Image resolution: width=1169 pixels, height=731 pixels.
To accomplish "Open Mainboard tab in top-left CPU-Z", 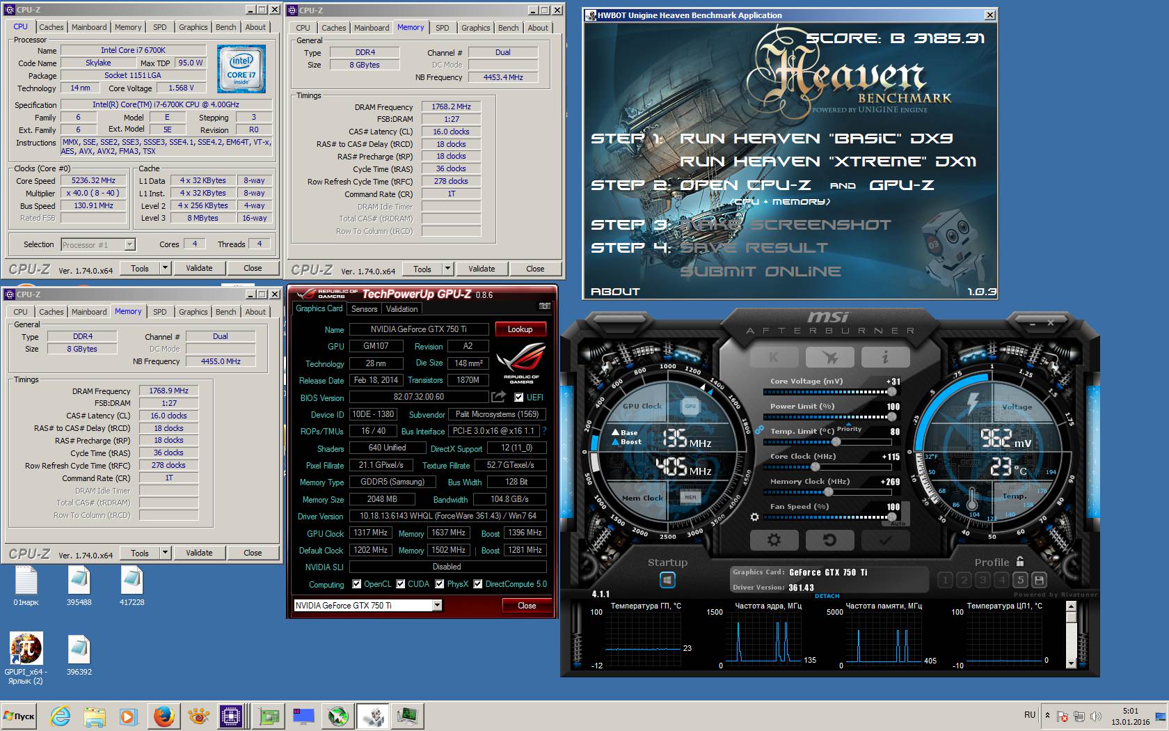I will point(89,27).
